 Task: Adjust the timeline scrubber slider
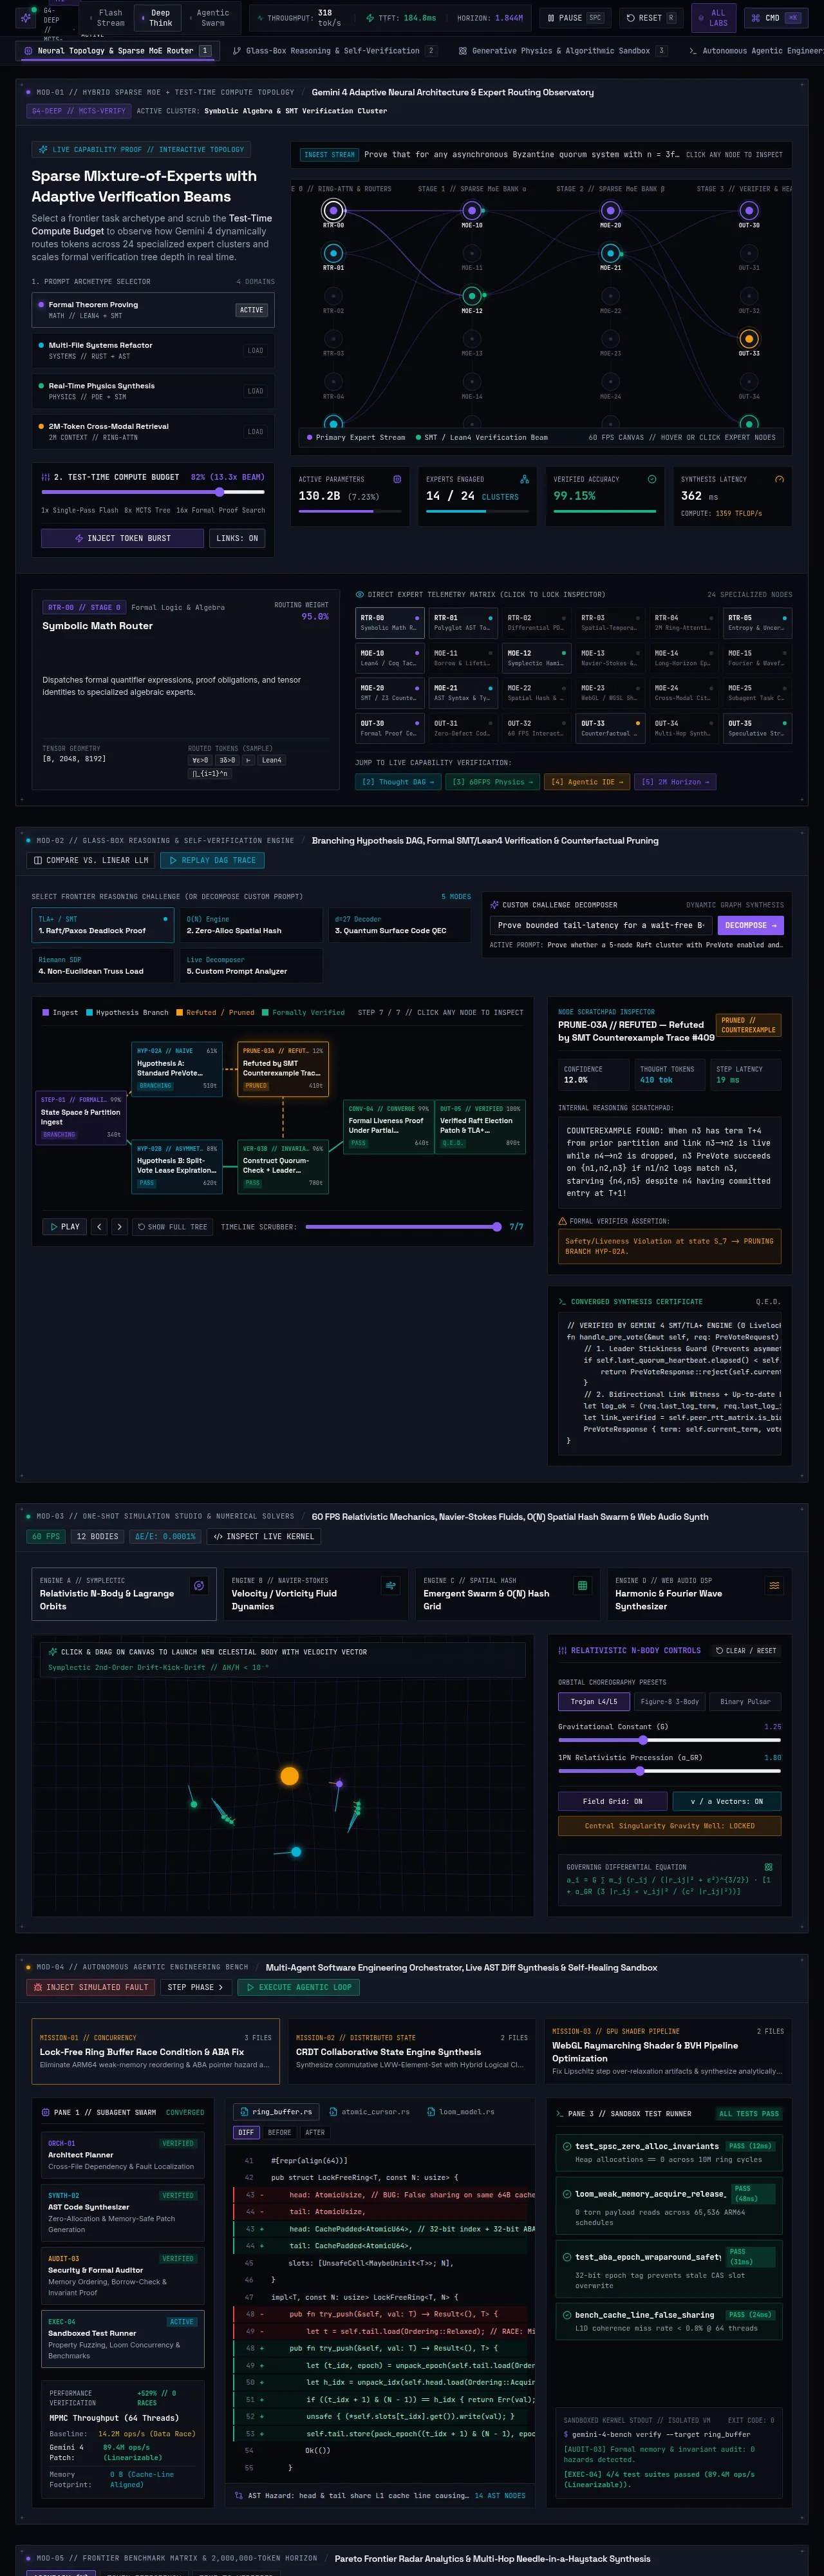pos(402,1226)
